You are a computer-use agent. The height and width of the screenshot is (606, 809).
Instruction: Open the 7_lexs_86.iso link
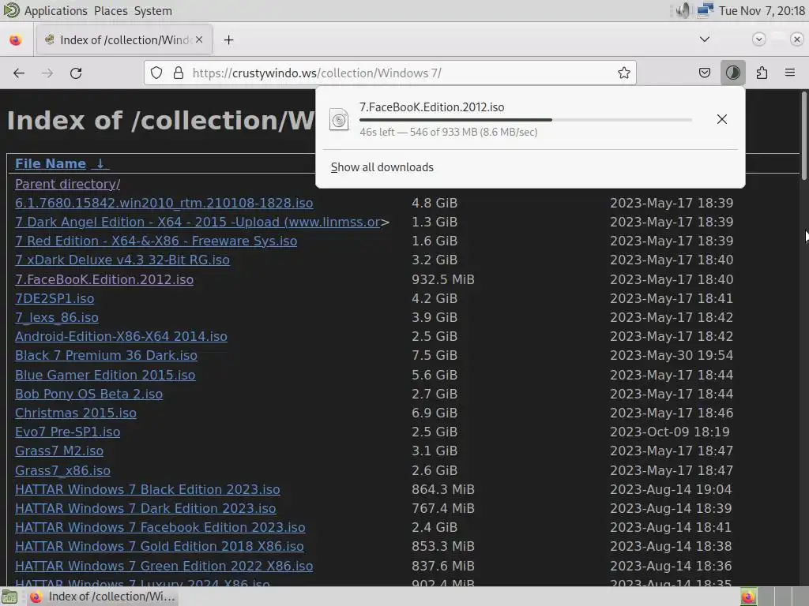click(57, 317)
